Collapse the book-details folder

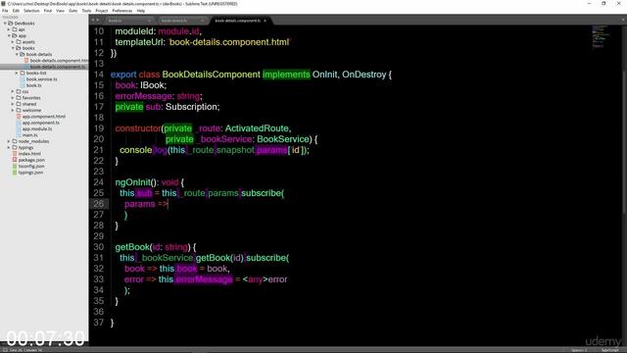[18, 55]
